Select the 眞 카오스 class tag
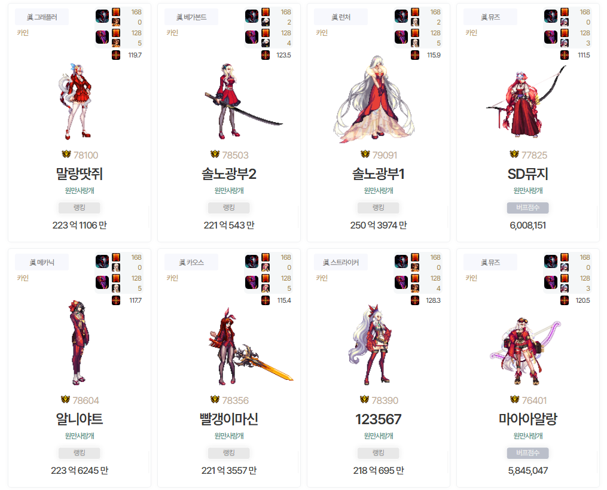 pyautogui.click(x=191, y=262)
